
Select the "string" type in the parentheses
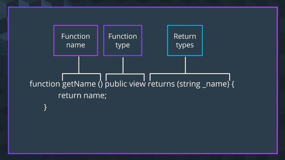click(x=190, y=84)
